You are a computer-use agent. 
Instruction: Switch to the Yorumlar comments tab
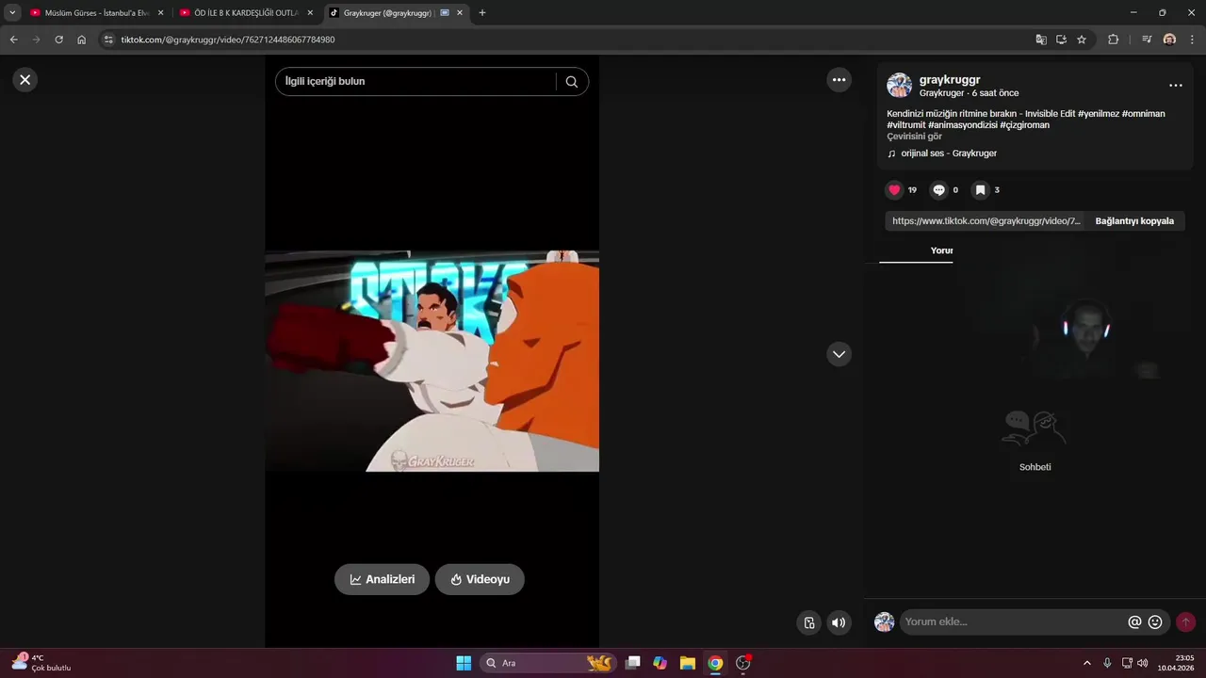[941, 250]
